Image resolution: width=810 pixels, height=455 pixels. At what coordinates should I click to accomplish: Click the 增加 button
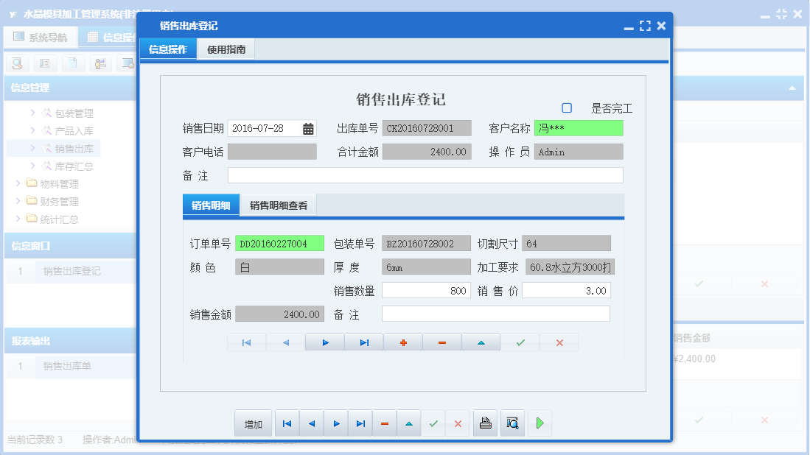point(253,423)
